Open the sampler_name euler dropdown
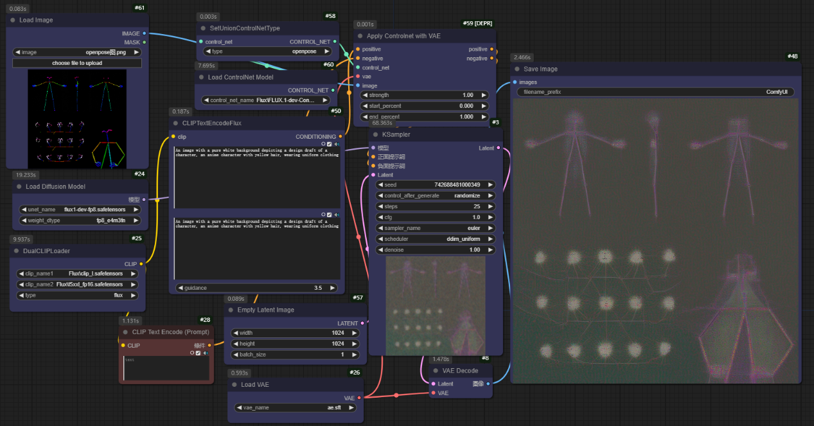The height and width of the screenshot is (426, 814). [436, 228]
